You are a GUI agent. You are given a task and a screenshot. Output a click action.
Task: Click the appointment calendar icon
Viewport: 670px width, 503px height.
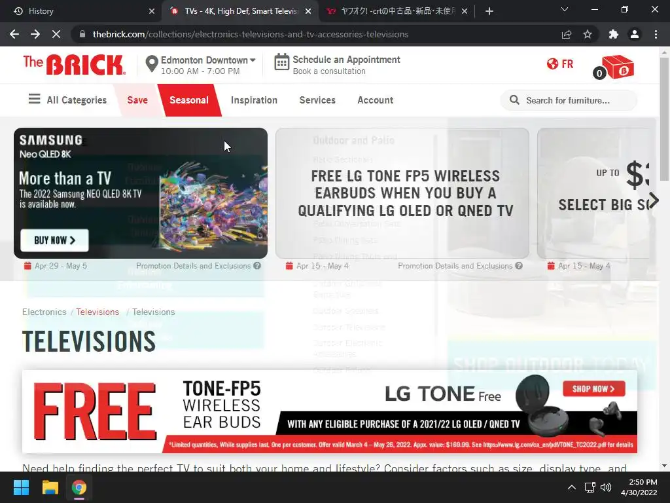click(x=281, y=62)
